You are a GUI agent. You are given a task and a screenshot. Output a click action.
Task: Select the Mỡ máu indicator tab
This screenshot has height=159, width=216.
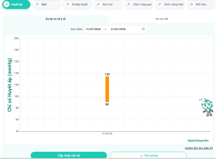201,4
